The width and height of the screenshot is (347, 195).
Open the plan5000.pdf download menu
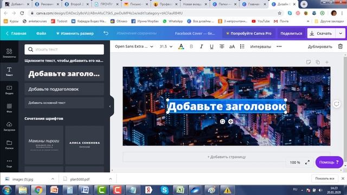click(111, 179)
